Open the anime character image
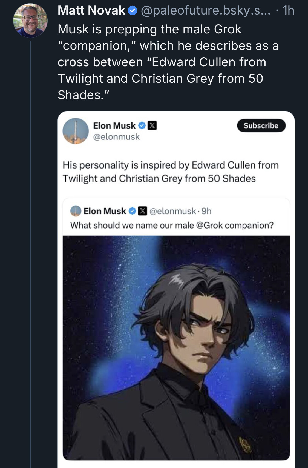 pyautogui.click(x=176, y=347)
